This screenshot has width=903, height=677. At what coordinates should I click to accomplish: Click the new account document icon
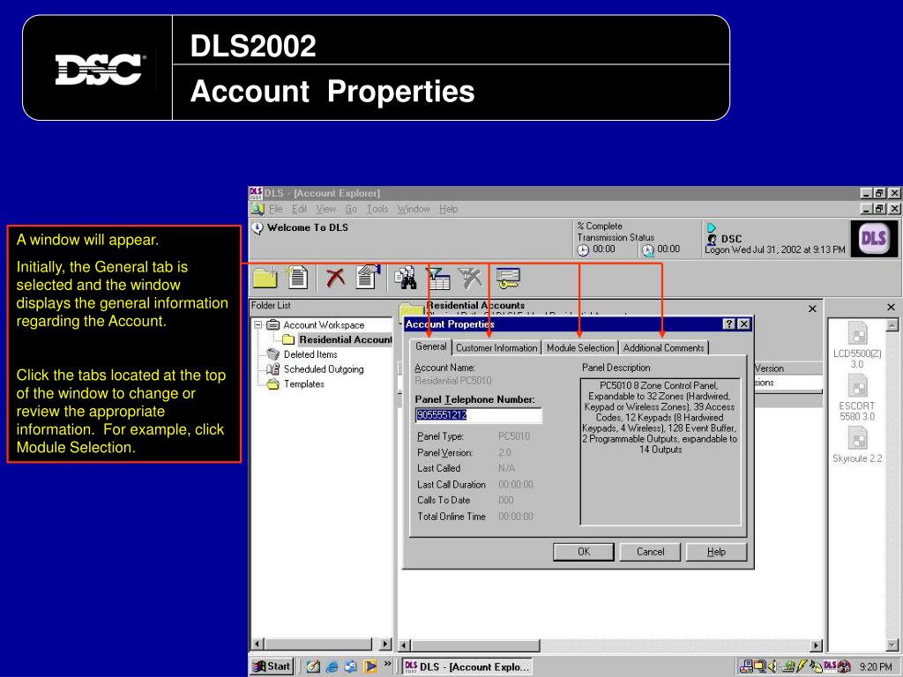[299, 277]
